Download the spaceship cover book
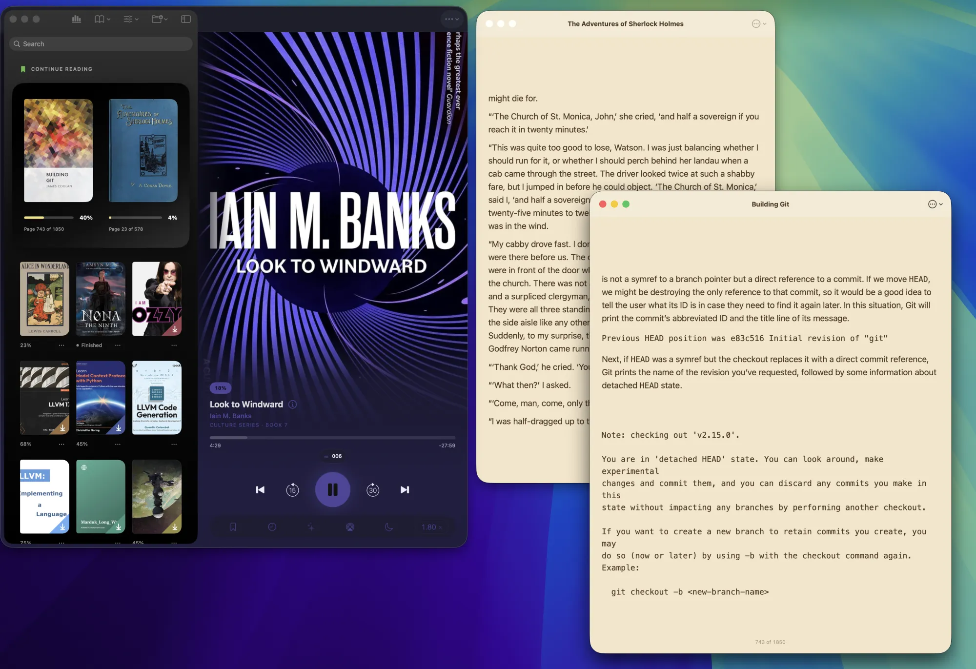The width and height of the screenshot is (976, 669). click(x=175, y=527)
